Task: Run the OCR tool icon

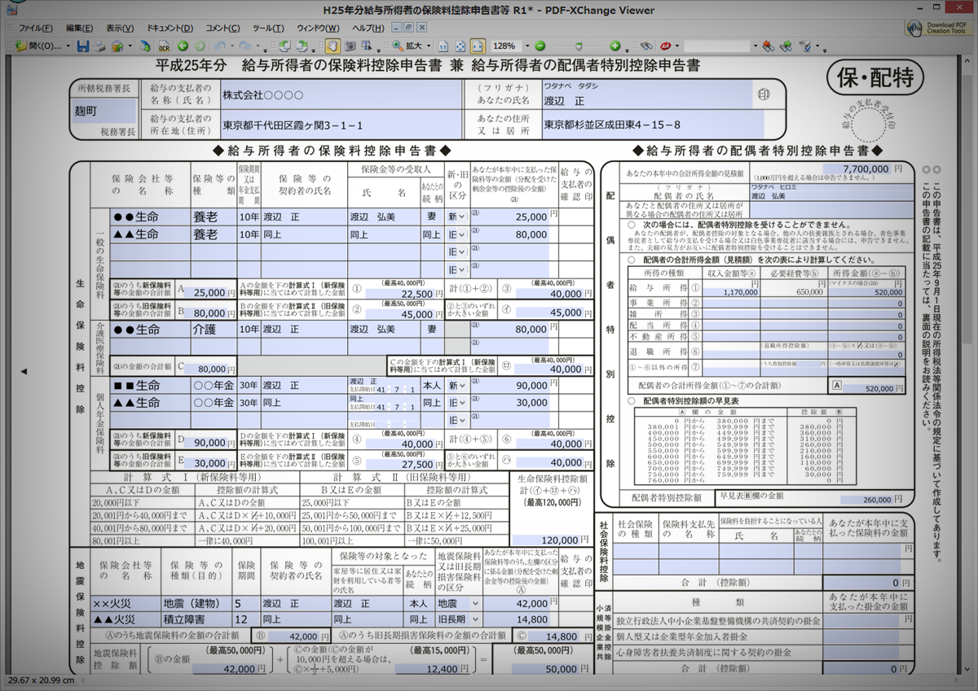Action: click(164, 46)
